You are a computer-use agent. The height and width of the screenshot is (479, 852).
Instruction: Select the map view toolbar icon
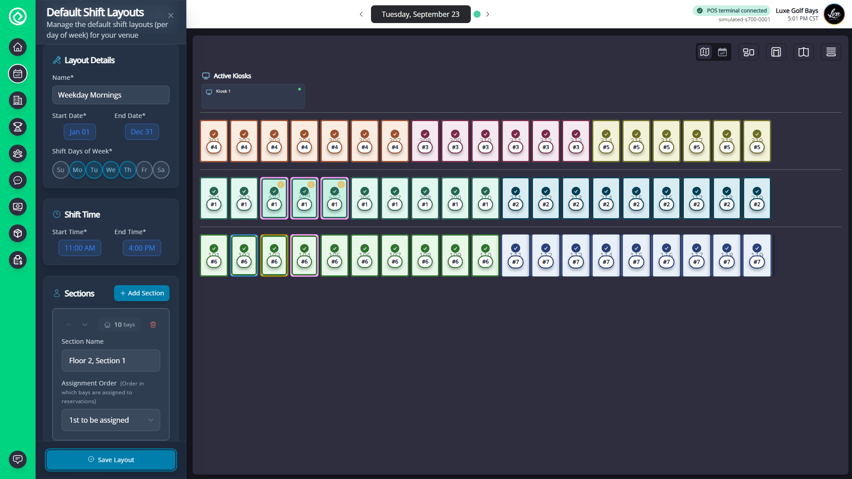pyautogui.click(x=705, y=52)
